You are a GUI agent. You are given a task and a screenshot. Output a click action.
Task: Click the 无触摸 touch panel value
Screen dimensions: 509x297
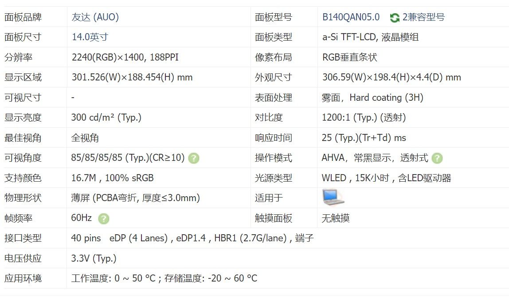tap(336, 218)
